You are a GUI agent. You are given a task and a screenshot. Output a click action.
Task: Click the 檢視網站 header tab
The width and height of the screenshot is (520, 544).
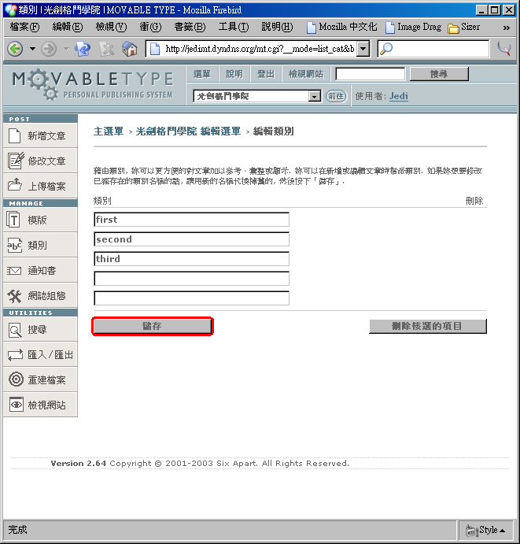[x=306, y=74]
